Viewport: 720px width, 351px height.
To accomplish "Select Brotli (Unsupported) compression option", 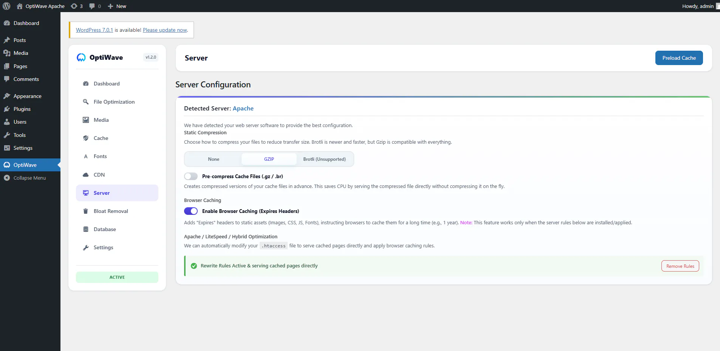I will pyautogui.click(x=324, y=159).
